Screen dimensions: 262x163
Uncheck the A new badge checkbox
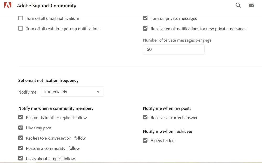click(x=145, y=140)
